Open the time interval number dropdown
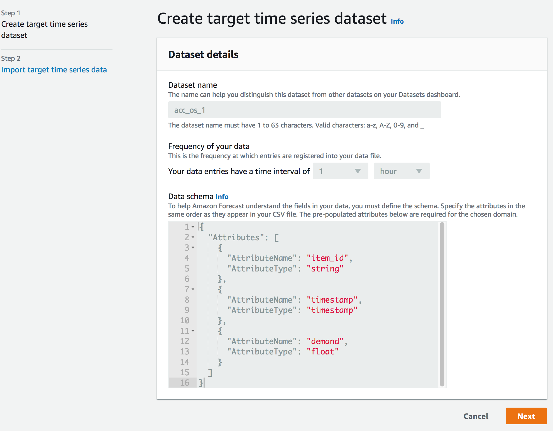The height and width of the screenshot is (431, 553). tap(340, 171)
